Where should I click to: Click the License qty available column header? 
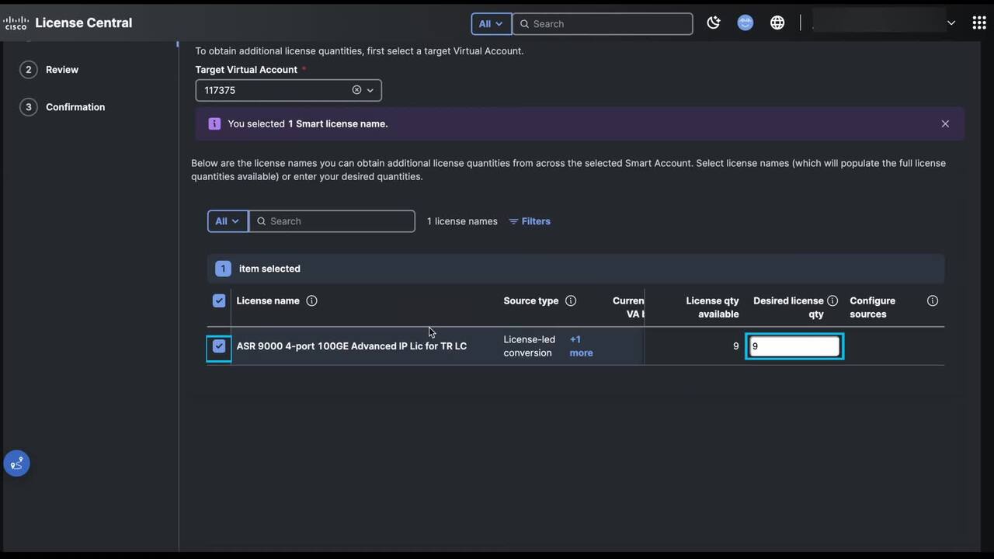(712, 307)
